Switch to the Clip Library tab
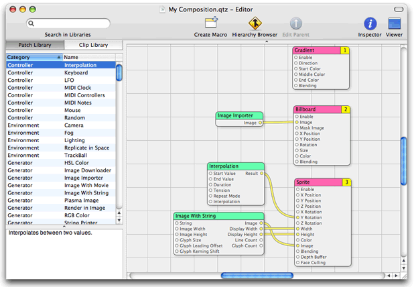 (94, 45)
